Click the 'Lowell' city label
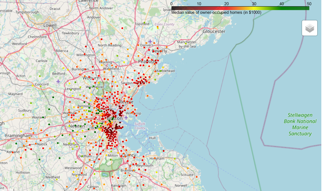The width and height of the screenshot is (323, 191). click(50, 25)
